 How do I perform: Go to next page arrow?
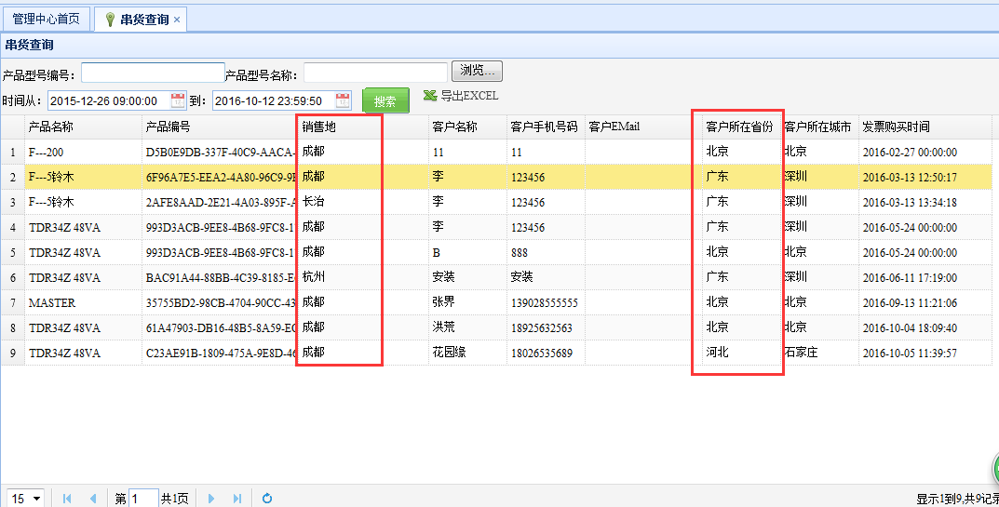pyautogui.click(x=211, y=499)
